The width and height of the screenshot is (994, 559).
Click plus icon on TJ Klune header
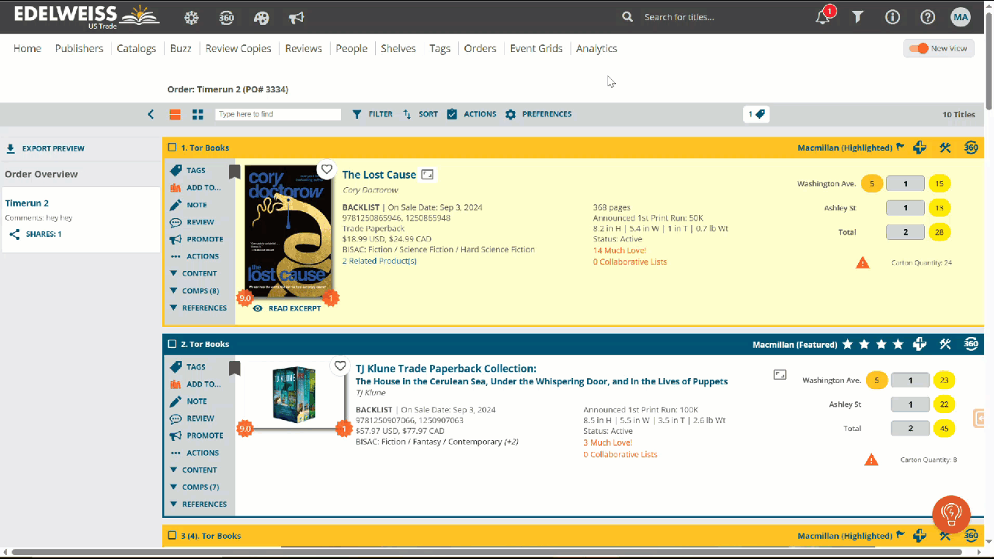pyautogui.click(x=919, y=344)
